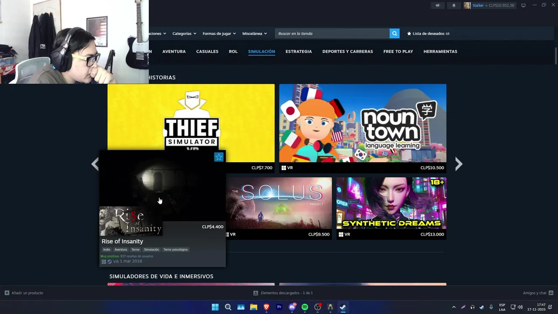Click the Terror psicológico tag
Image resolution: width=558 pixels, height=314 pixels.
176,249
